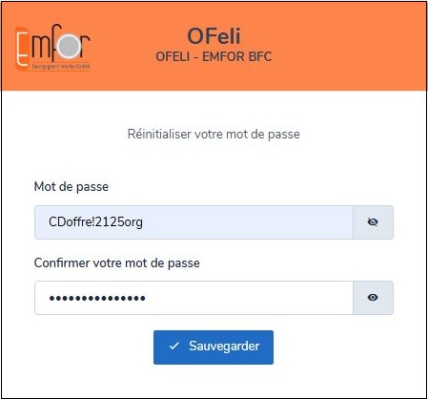Click the orange E letter of logo
The width and height of the screenshot is (428, 399).
tap(22, 48)
